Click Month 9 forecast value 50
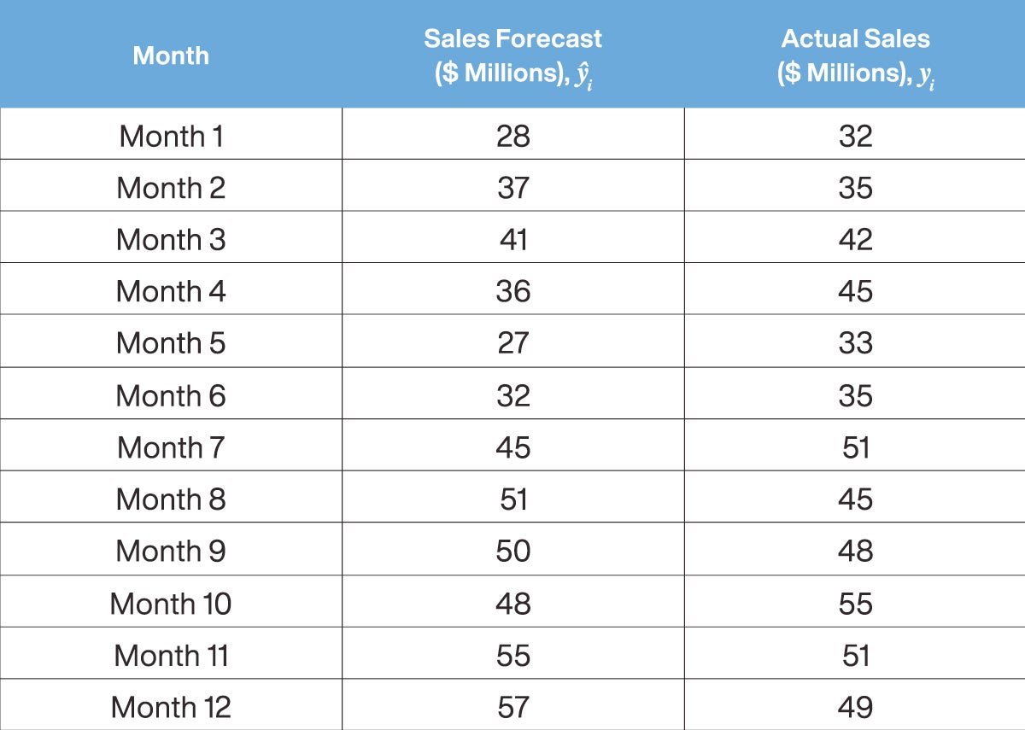This screenshot has width=1025, height=730. (x=512, y=552)
